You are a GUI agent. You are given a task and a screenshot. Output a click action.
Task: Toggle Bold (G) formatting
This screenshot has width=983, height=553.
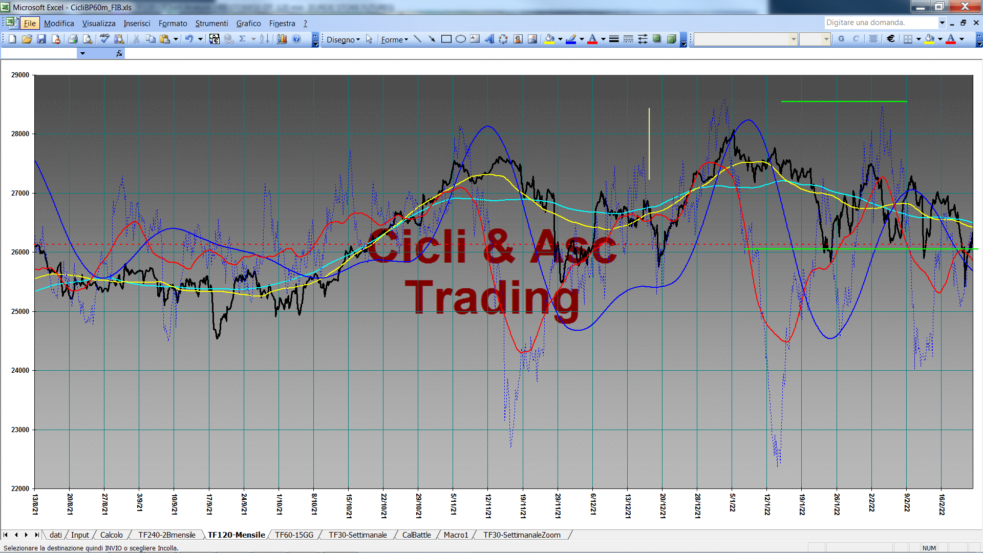click(841, 39)
